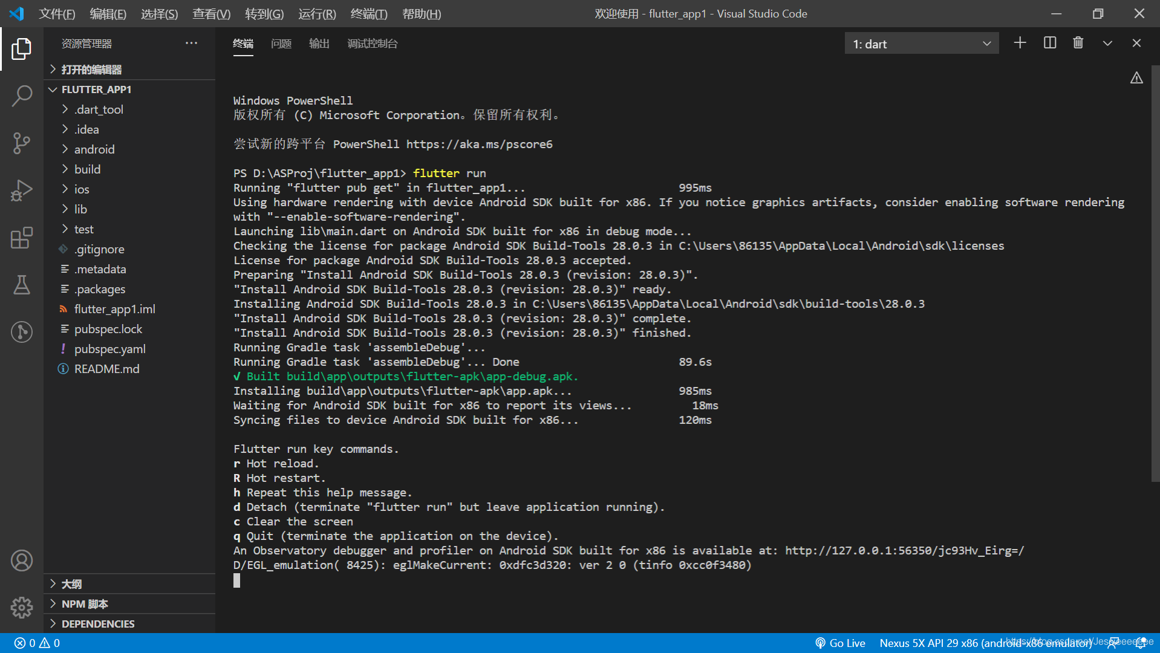1160x653 pixels.
Task: Expand the 打开的编辑器 section
Action: 129,70
